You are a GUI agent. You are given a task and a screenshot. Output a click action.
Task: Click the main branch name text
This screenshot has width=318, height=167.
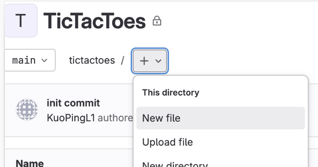[24, 60]
